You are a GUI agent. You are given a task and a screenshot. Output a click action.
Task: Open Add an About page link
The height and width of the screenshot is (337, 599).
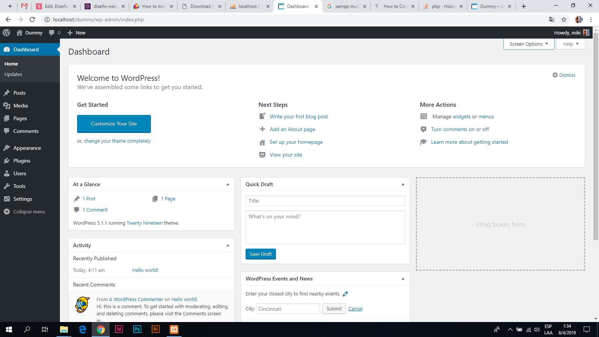pos(292,129)
